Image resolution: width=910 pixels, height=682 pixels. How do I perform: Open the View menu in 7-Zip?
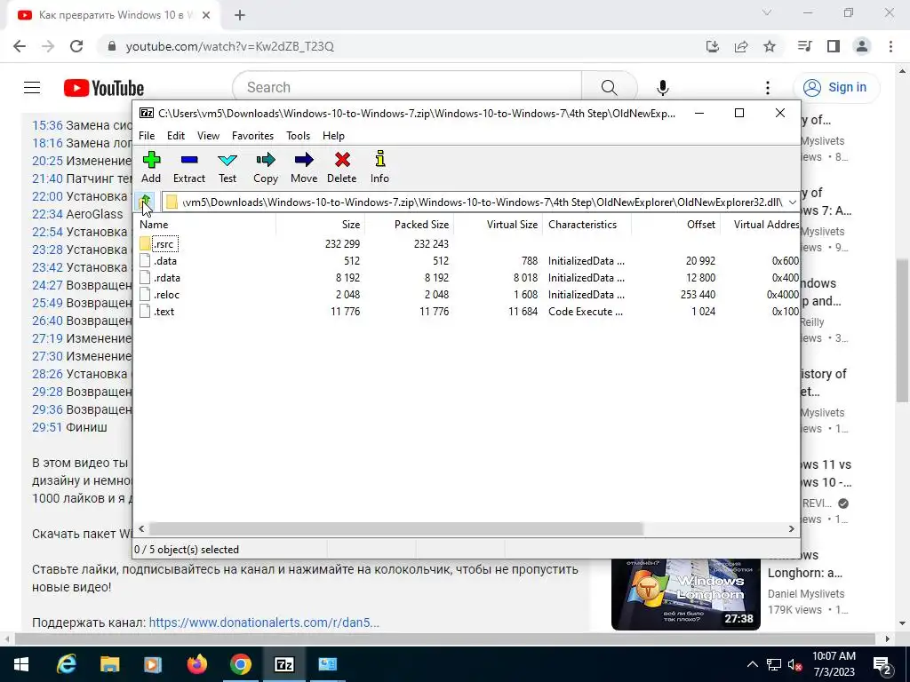(x=208, y=136)
